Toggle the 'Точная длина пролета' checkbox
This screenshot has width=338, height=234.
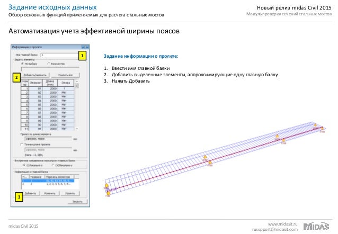(x=22, y=145)
